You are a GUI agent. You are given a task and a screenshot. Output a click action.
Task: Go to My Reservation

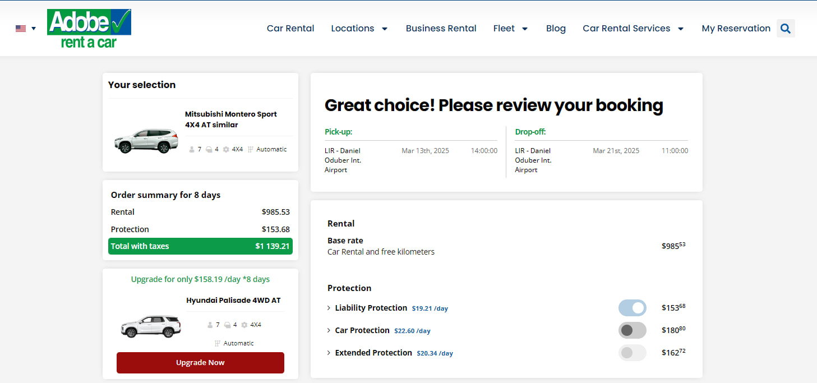pos(736,29)
